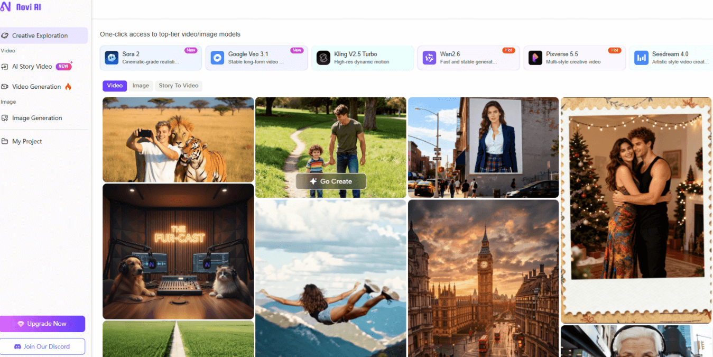This screenshot has width=713, height=357.
Task: Switch to the Story To Video tab
Action: click(179, 86)
